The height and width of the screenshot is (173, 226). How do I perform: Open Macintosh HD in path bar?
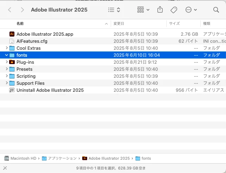(x=20, y=158)
